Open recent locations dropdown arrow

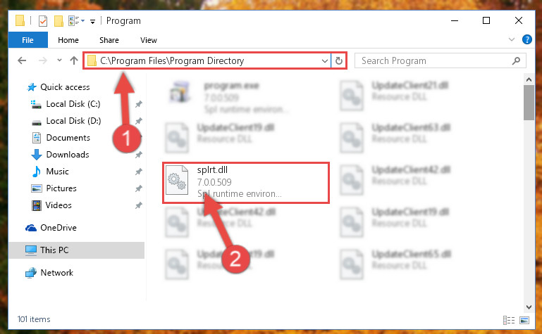[59, 60]
